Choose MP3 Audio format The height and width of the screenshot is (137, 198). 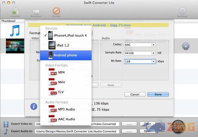tap(66, 109)
